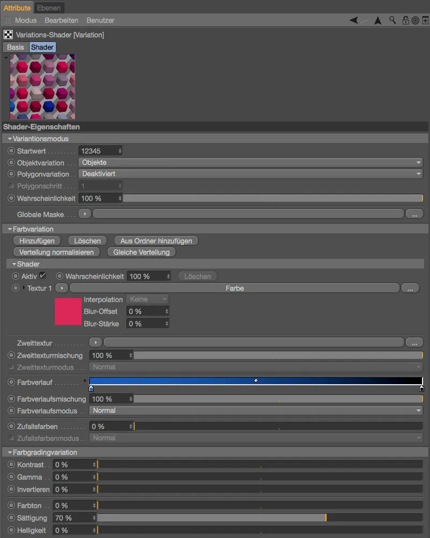The image size is (430, 538).
Task: Open the Bearbeiten menu
Action: point(61,20)
